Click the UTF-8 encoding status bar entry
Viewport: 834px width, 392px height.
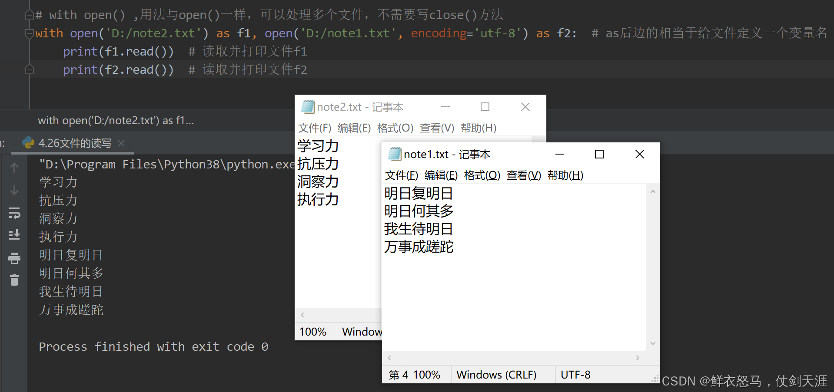tap(575, 375)
